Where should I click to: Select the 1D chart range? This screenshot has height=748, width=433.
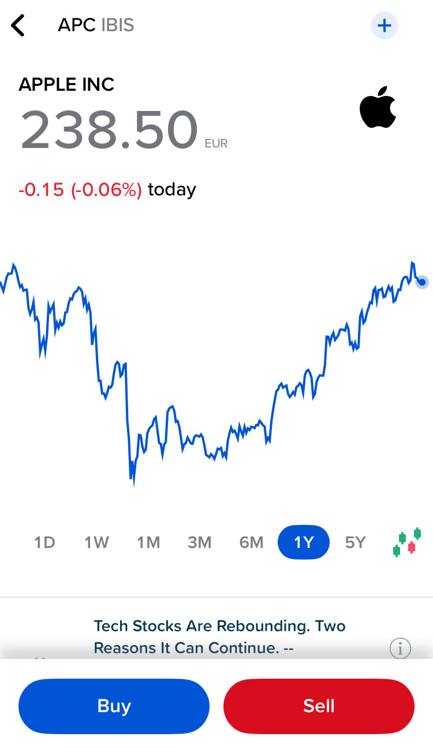tap(44, 543)
